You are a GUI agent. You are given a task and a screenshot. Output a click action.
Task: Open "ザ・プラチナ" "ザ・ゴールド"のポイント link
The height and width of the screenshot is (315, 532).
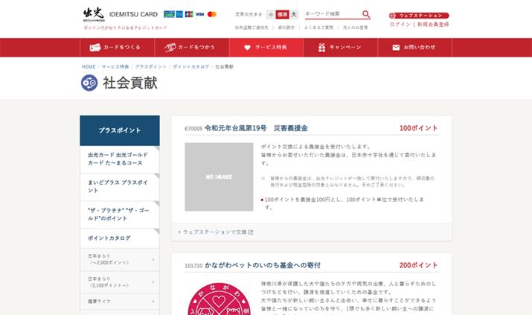click(120, 214)
